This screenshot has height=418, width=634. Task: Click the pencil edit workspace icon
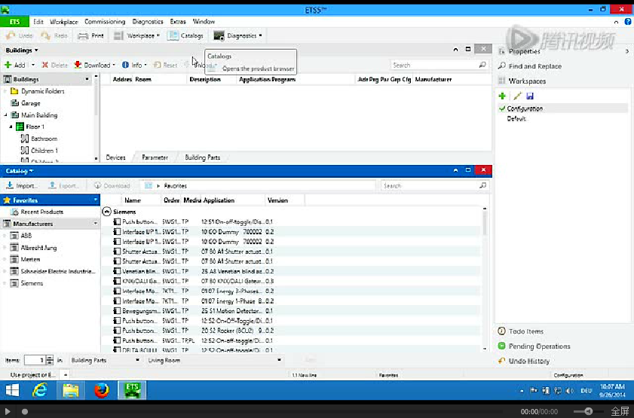(516, 96)
